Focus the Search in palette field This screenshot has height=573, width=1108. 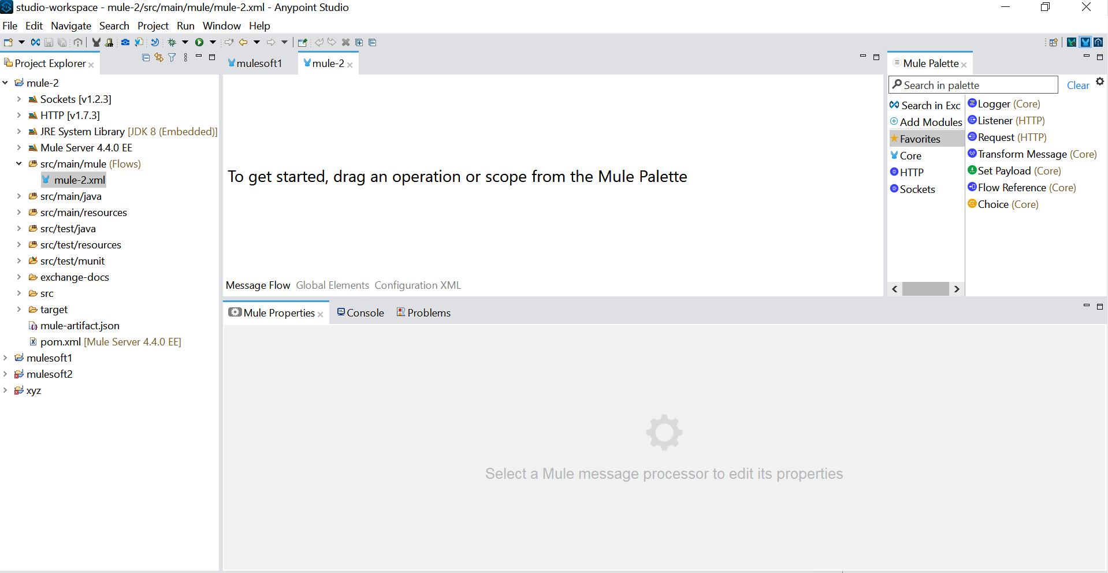[973, 85]
